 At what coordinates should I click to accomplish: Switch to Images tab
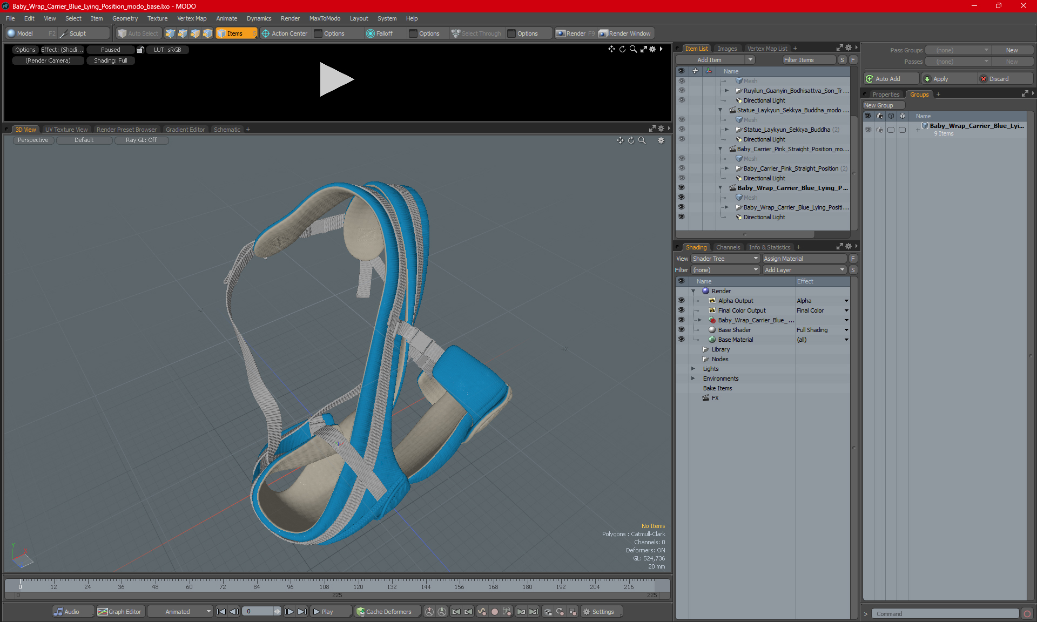click(727, 49)
